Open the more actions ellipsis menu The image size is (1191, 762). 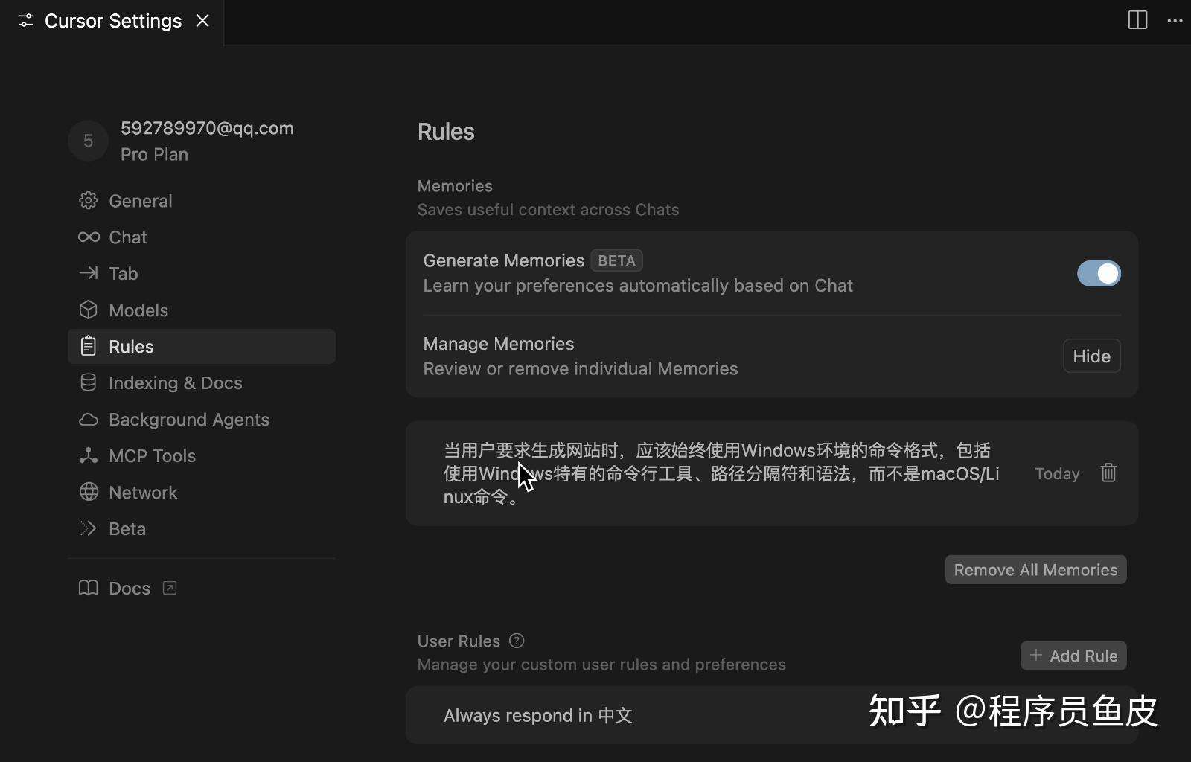(x=1175, y=21)
